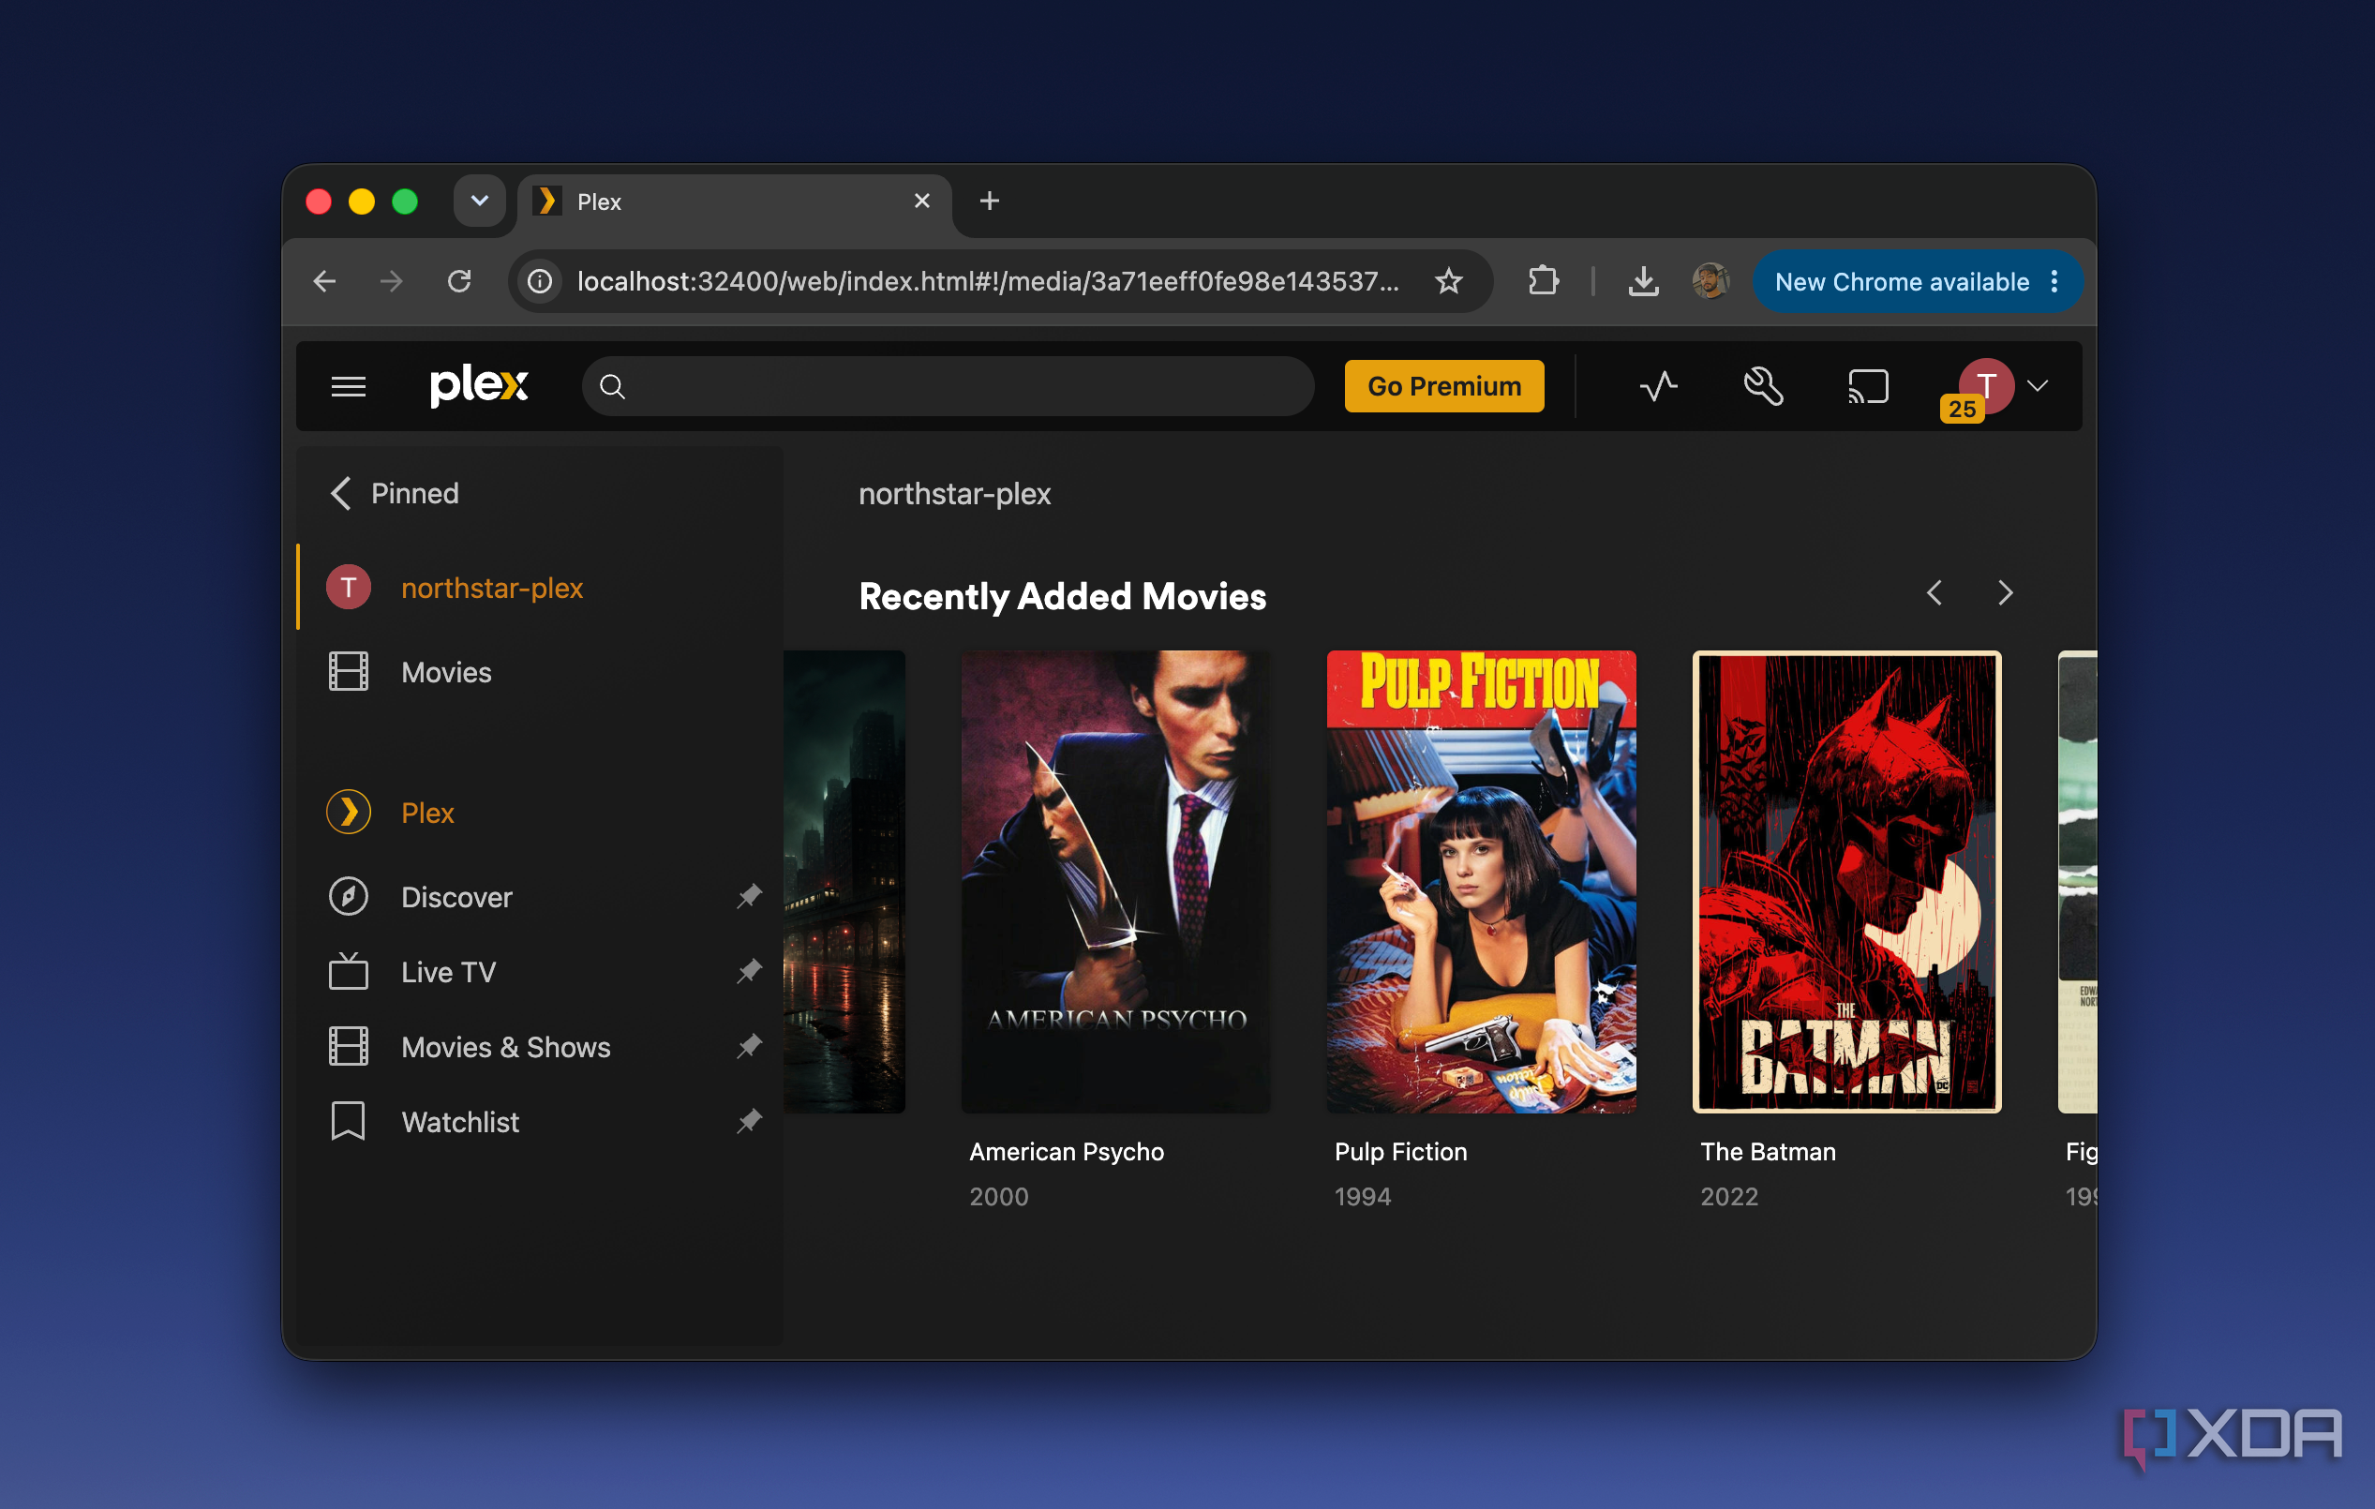Open The Batman poster
Image resolution: width=2375 pixels, height=1509 pixels.
(1846, 882)
